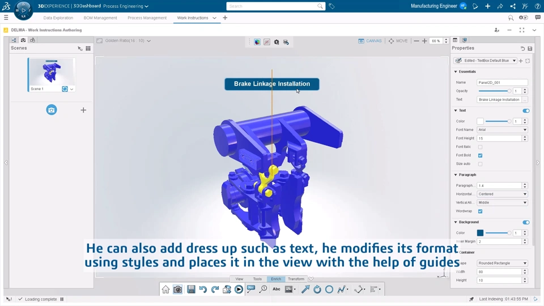Click the update scene images icon
Image resolution: width=544 pixels, height=306 pixels.
pyautogui.click(x=227, y=290)
